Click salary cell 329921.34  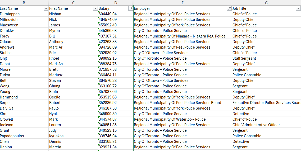116,147
